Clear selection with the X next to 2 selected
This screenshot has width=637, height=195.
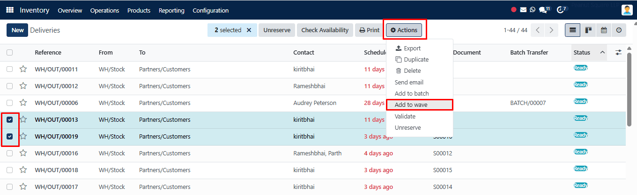pyautogui.click(x=249, y=30)
